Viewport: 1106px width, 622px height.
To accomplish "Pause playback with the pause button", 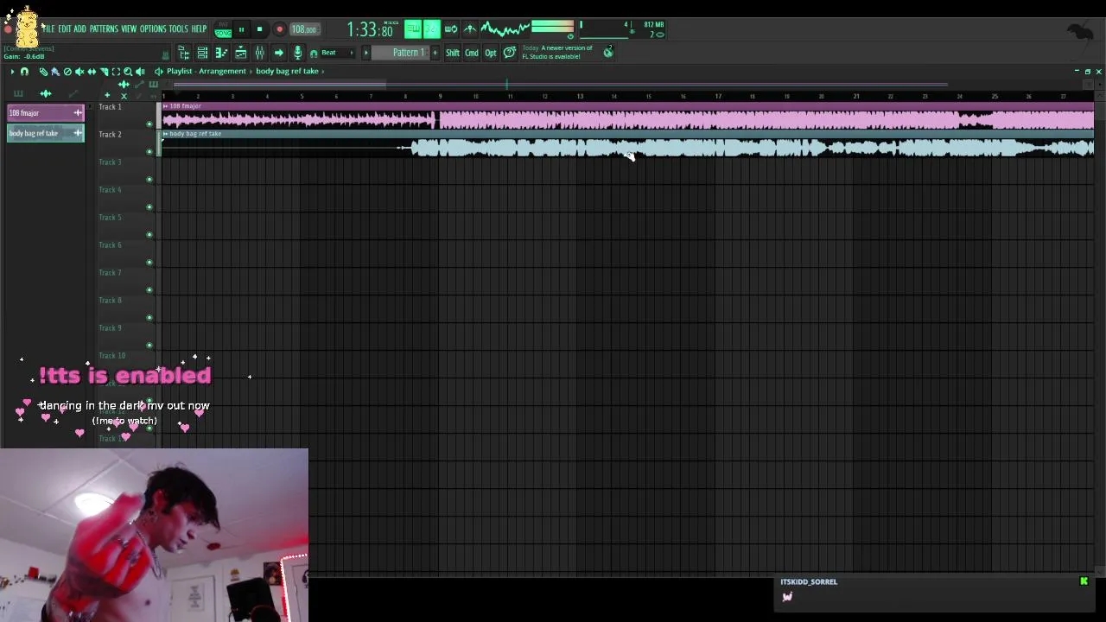I will [241, 29].
